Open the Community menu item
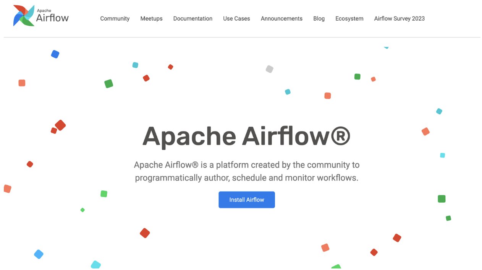The width and height of the screenshot is (482, 270). pos(115,18)
